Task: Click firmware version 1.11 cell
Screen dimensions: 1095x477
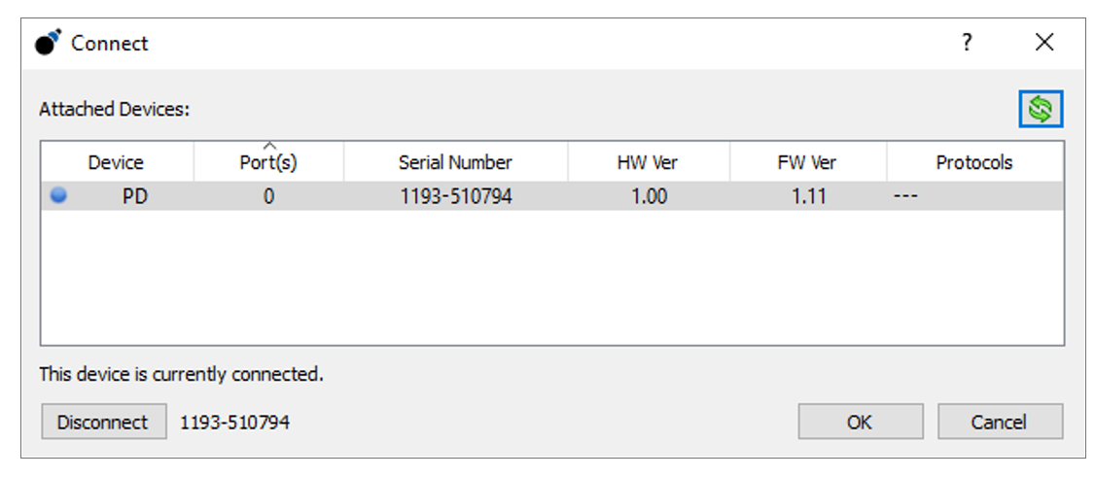Action: (809, 196)
